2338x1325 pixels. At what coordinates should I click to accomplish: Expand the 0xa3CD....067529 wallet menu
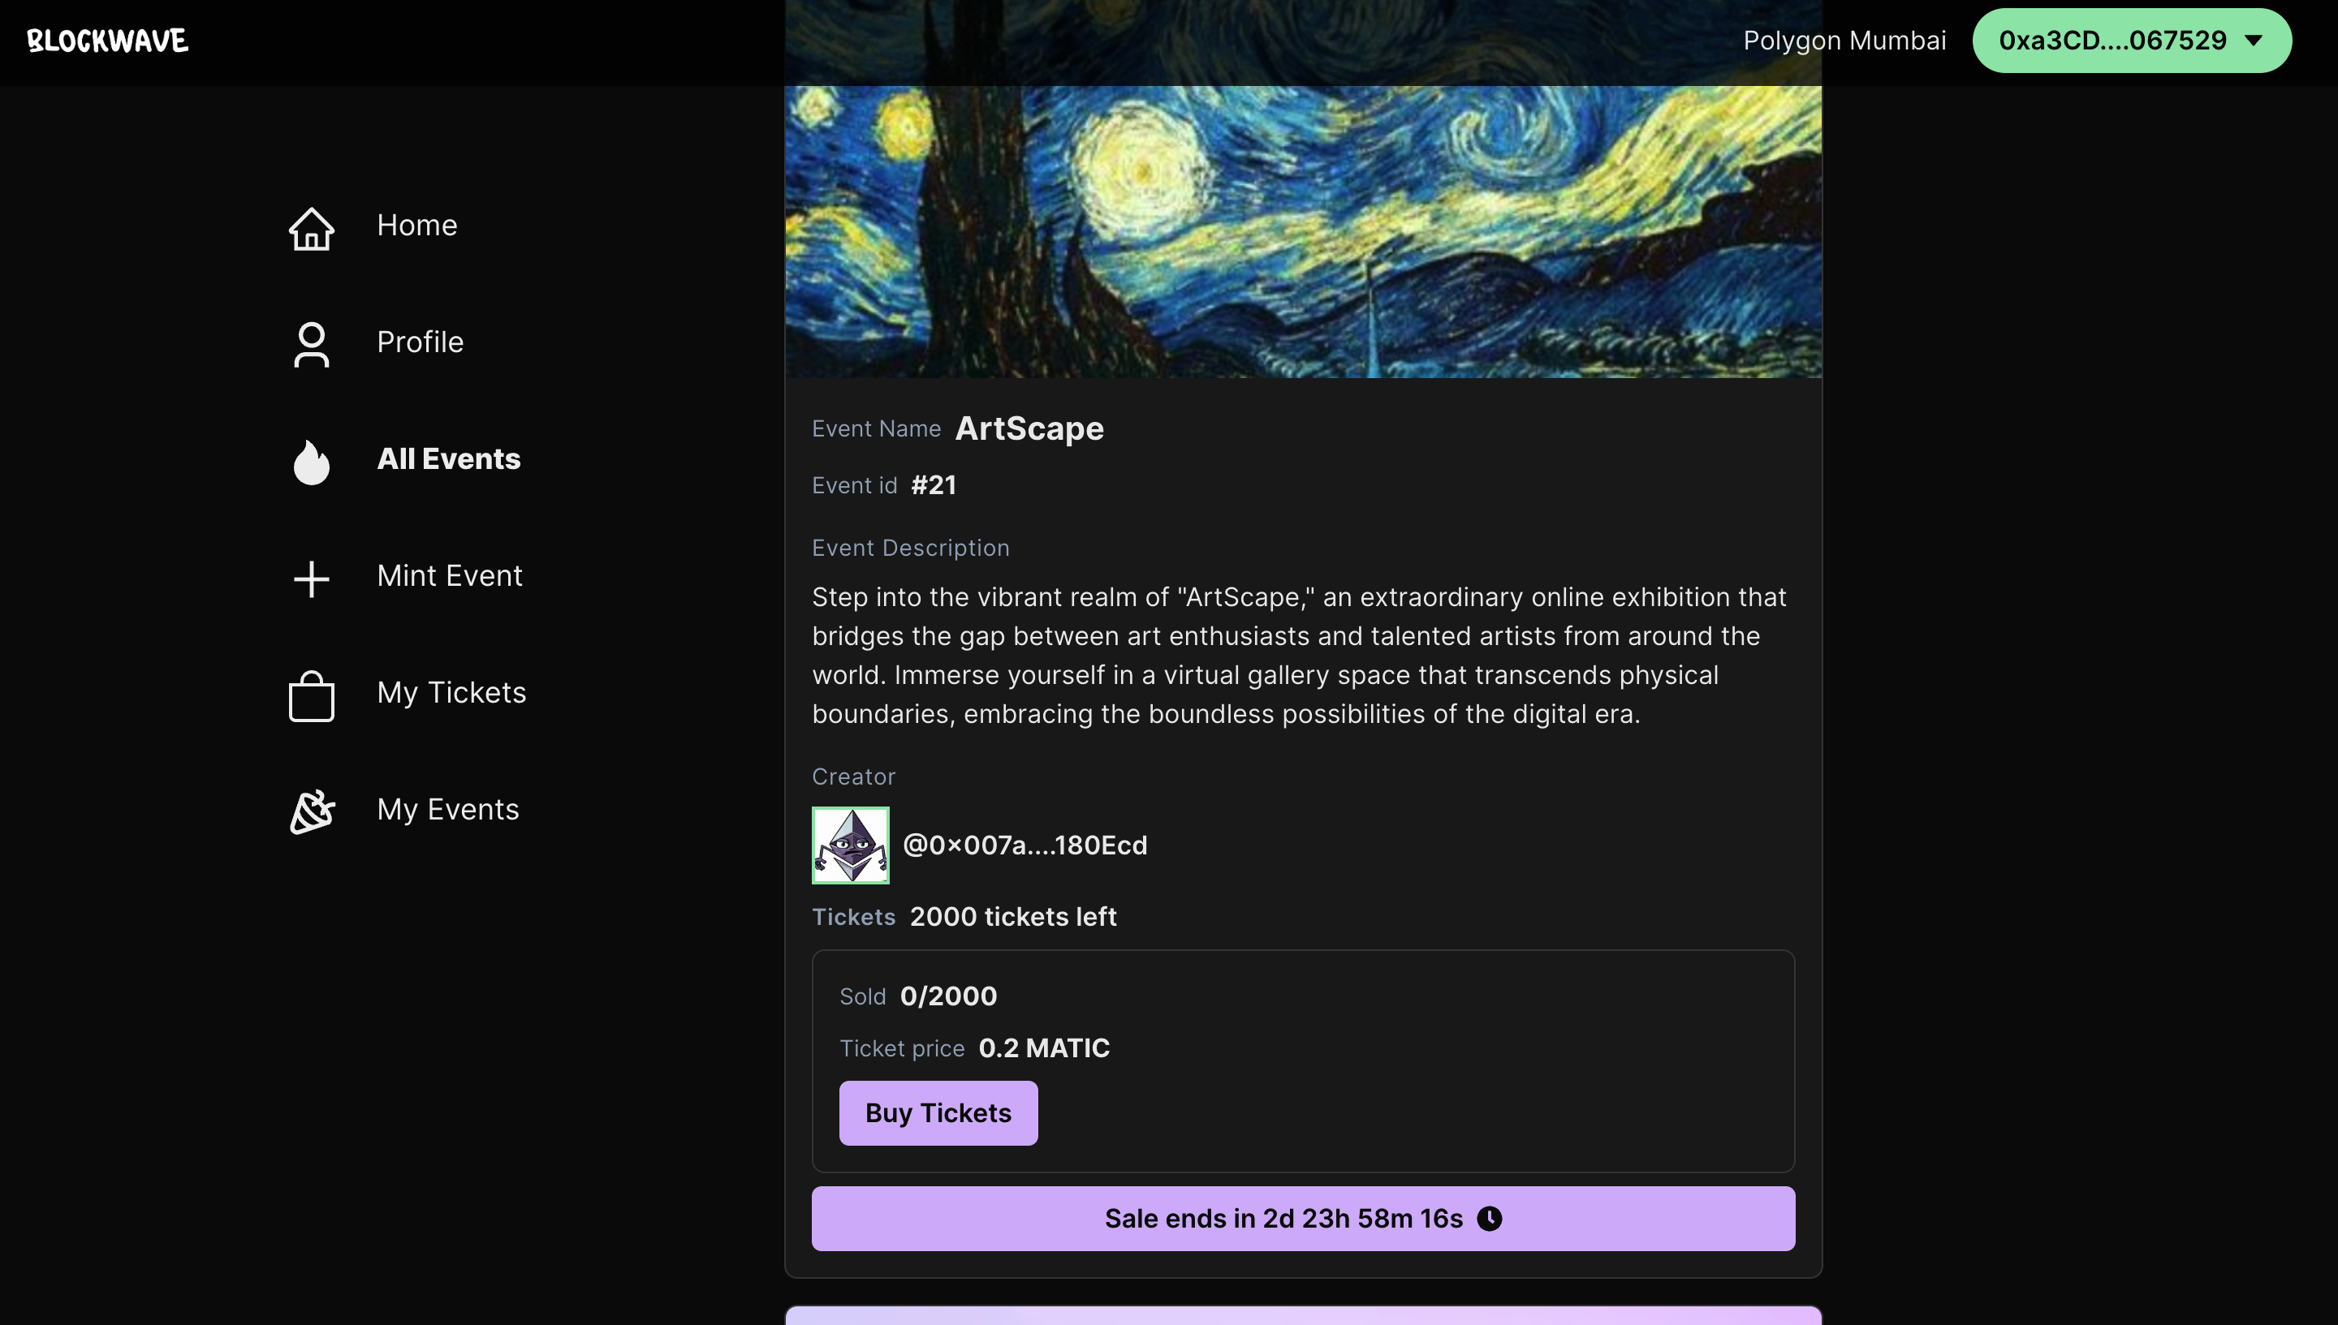coord(2112,40)
